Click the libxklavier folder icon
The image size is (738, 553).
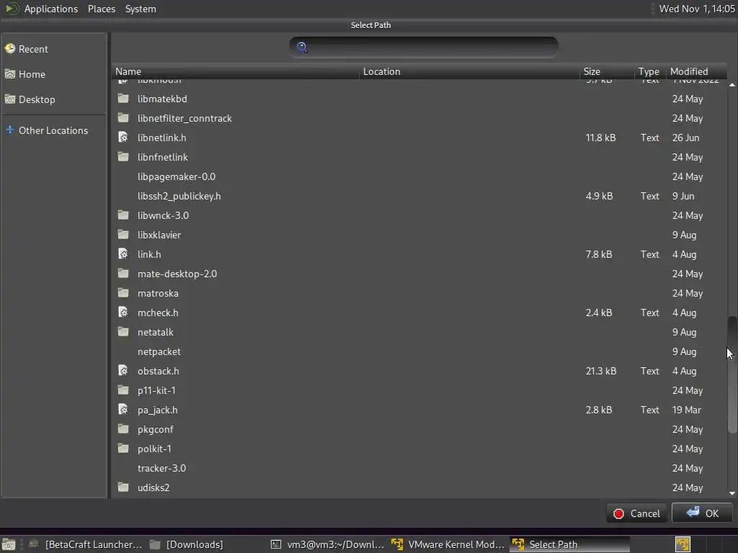[123, 234]
